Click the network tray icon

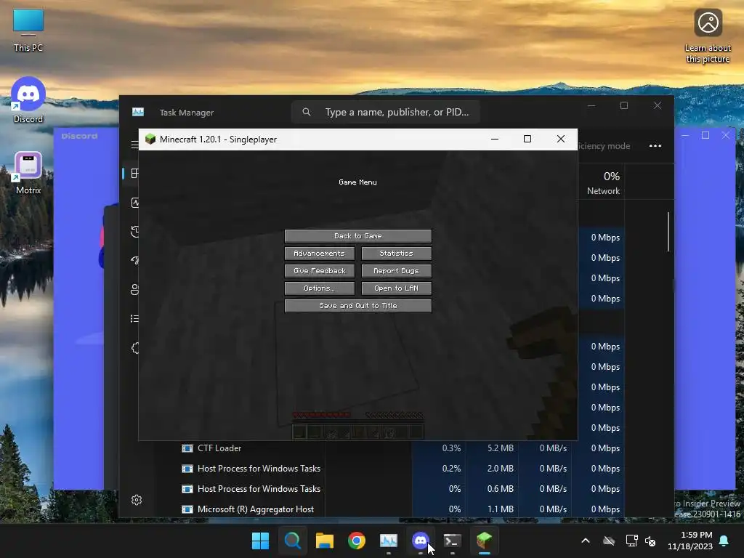631,541
